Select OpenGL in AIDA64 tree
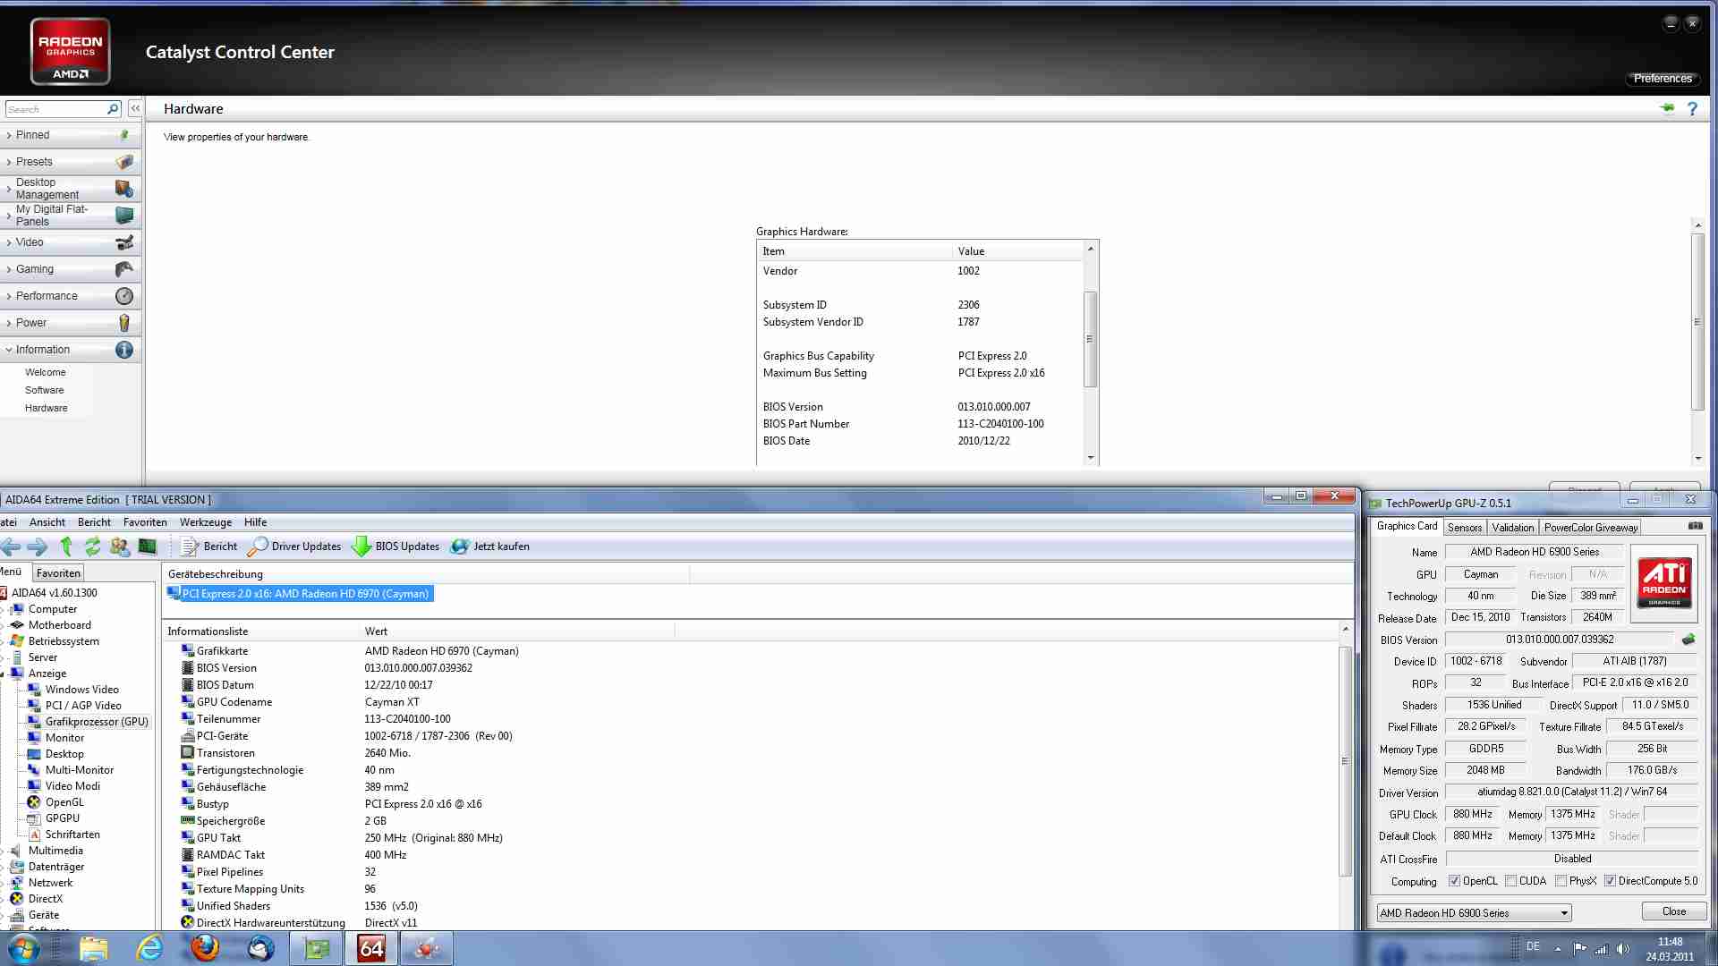Image resolution: width=1718 pixels, height=966 pixels. coord(64,802)
